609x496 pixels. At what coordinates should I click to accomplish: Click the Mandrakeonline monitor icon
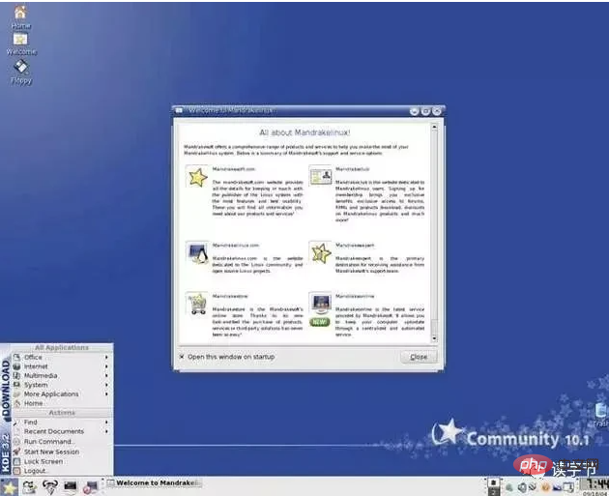(x=320, y=304)
